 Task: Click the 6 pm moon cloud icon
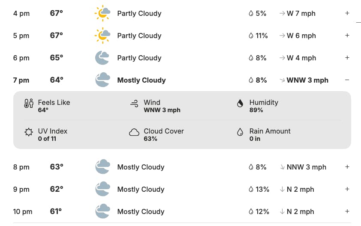[102, 58]
